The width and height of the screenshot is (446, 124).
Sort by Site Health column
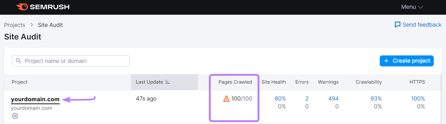point(274,82)
